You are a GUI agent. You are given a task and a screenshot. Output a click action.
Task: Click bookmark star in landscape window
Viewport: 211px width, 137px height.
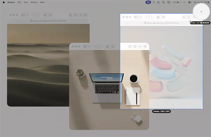(x=50, y=15)
